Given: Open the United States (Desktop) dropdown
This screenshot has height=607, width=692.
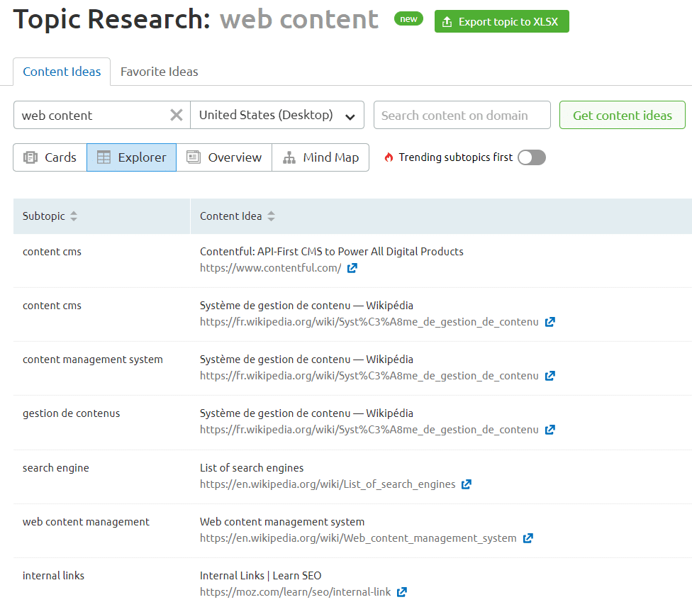Looking at the screenshot, I should coord(277,115).
